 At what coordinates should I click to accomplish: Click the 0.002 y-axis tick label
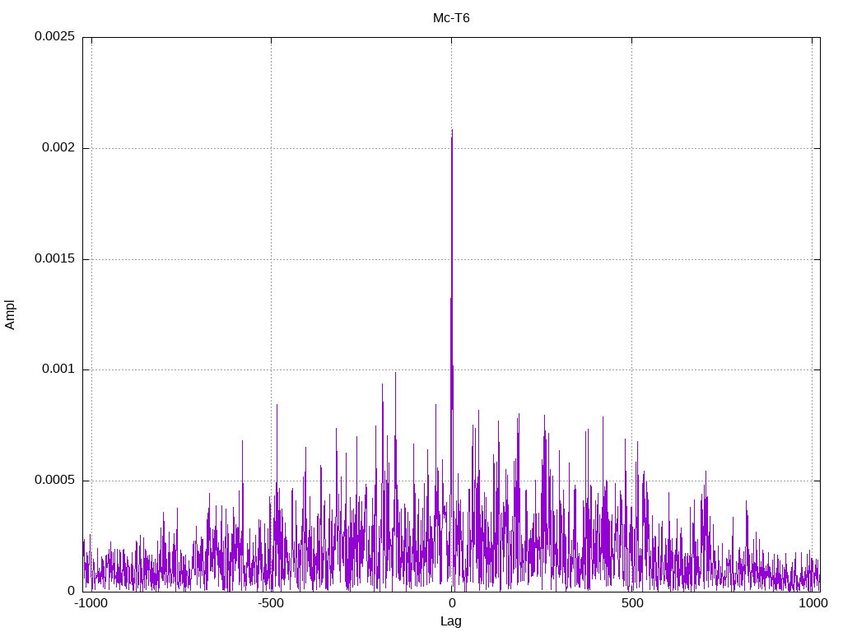pos(58,148)
